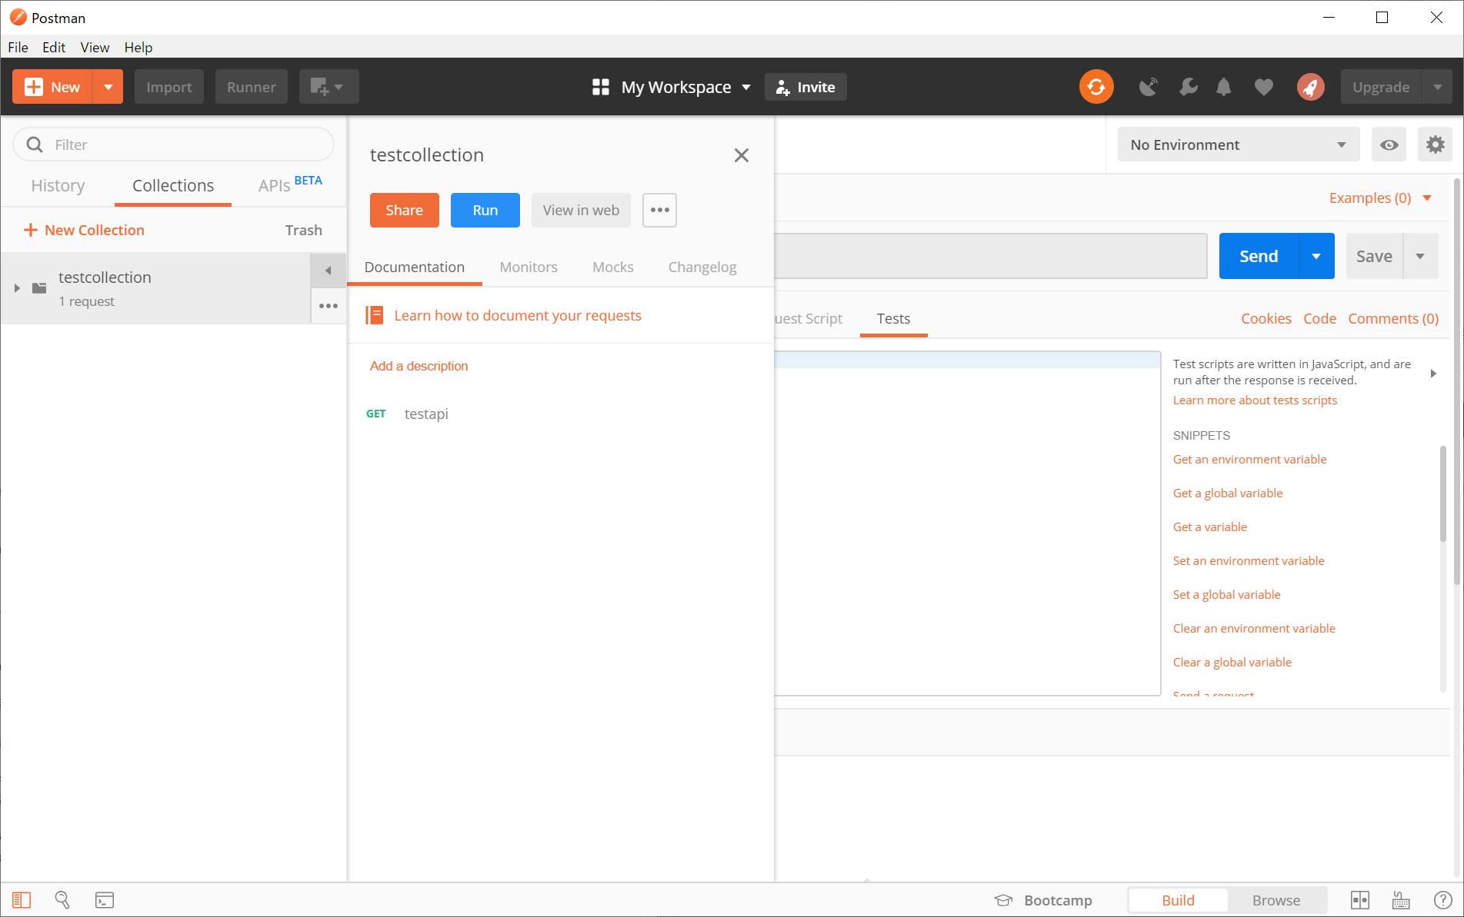1464x917 pixels.
Task: Click the new window plus icon
Action: point(328,87)
